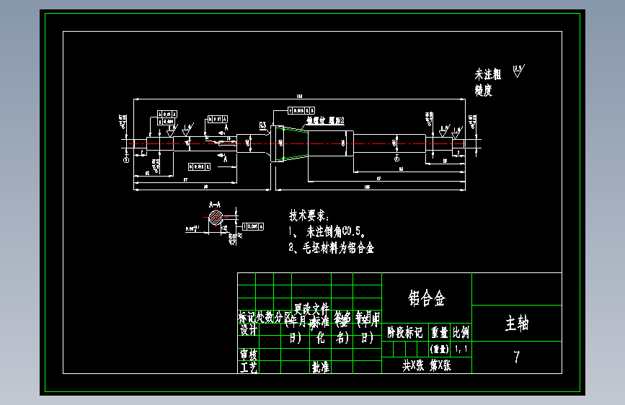Click the 未注粗糙度 annotation text

coord(487,82)
